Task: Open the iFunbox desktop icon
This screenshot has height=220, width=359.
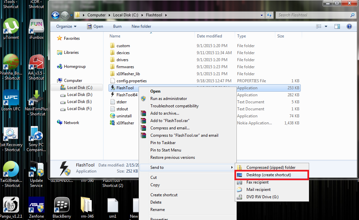Action: click(x=37, y=28)
